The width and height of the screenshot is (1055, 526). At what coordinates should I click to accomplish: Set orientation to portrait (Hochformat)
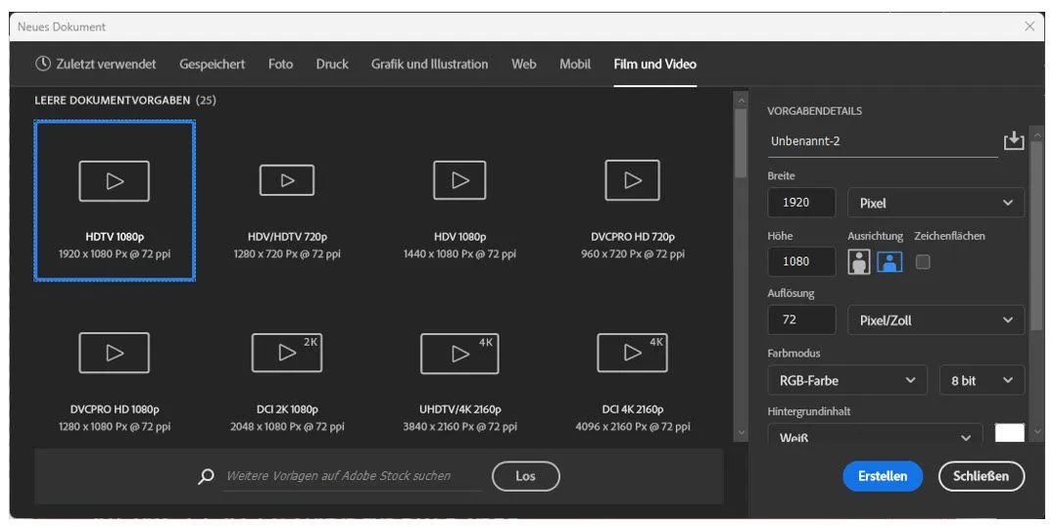[x=859, y=262]
